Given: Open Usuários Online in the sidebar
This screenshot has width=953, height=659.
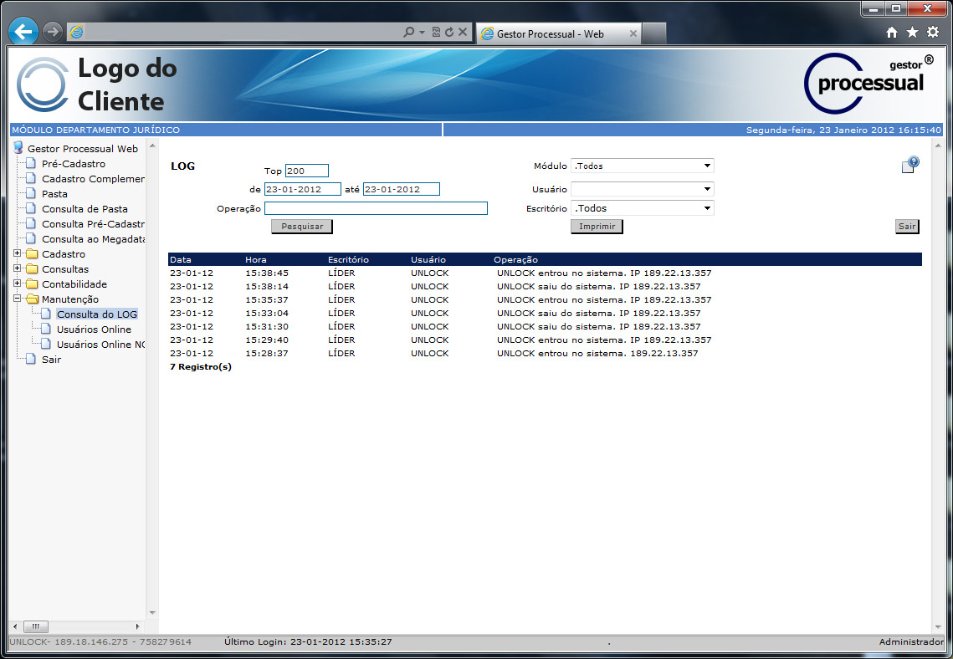Looking at the screenshot, I should [94, 329].
